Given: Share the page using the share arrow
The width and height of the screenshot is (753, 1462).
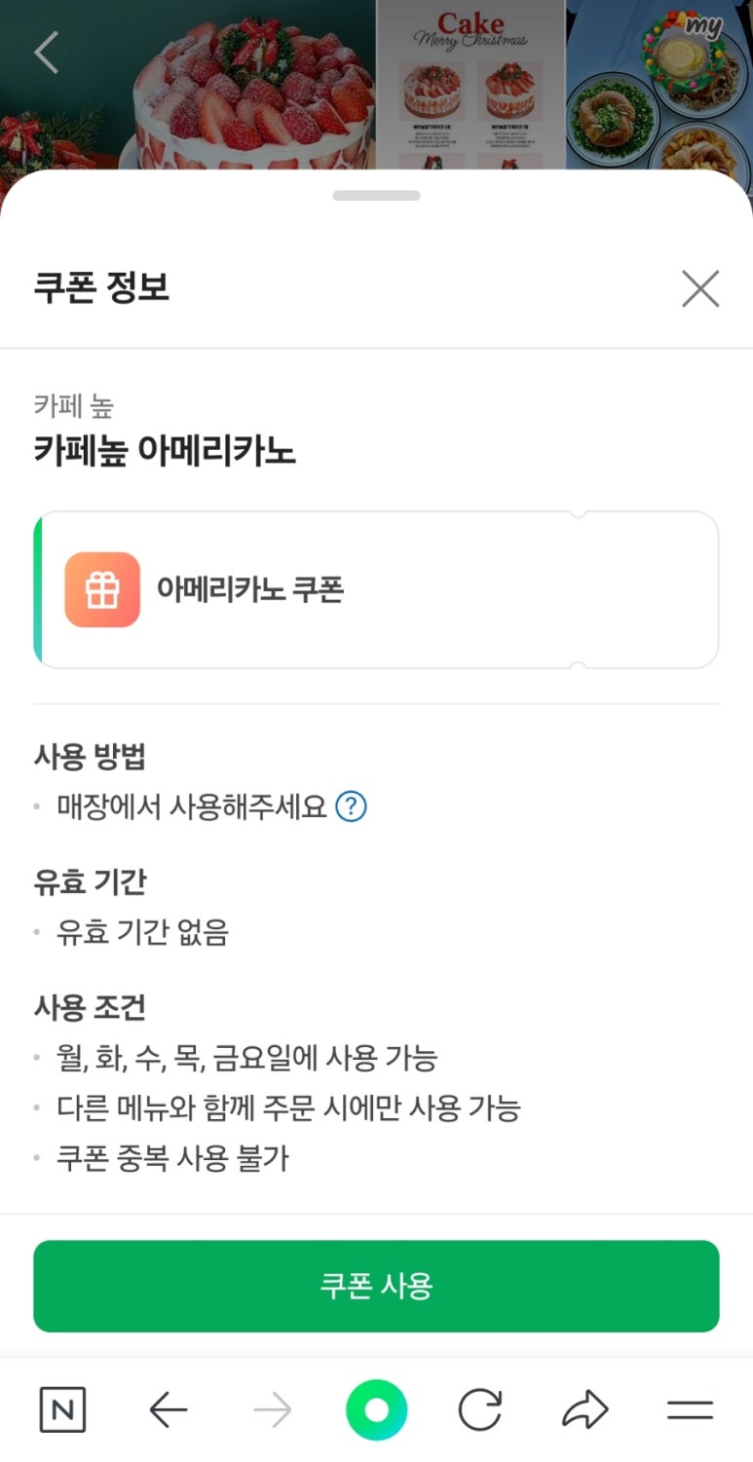Looking at the screenshot, I should point(584,1409).
